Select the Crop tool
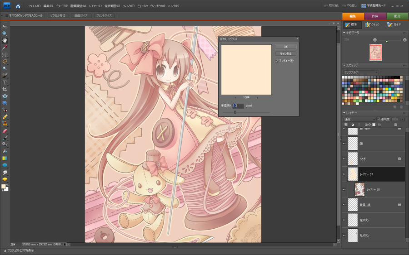 (5, 89)
